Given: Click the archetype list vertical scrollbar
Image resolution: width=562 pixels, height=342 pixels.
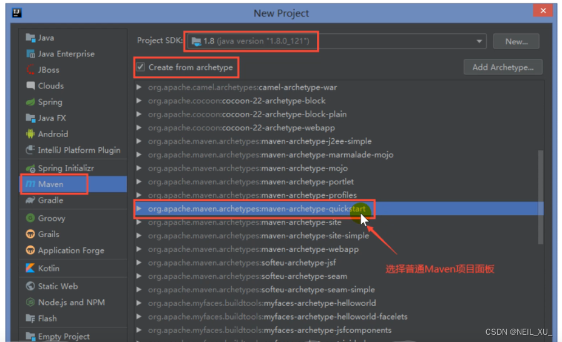Looking at the screenshot, I should click(541, 197).
